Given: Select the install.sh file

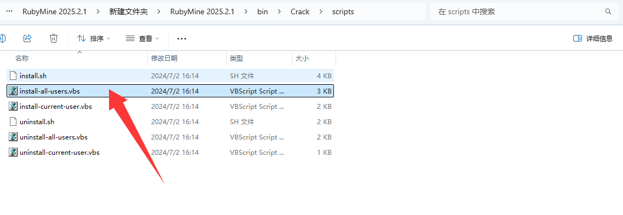Looking at the screenshot, I should [170, 75].
